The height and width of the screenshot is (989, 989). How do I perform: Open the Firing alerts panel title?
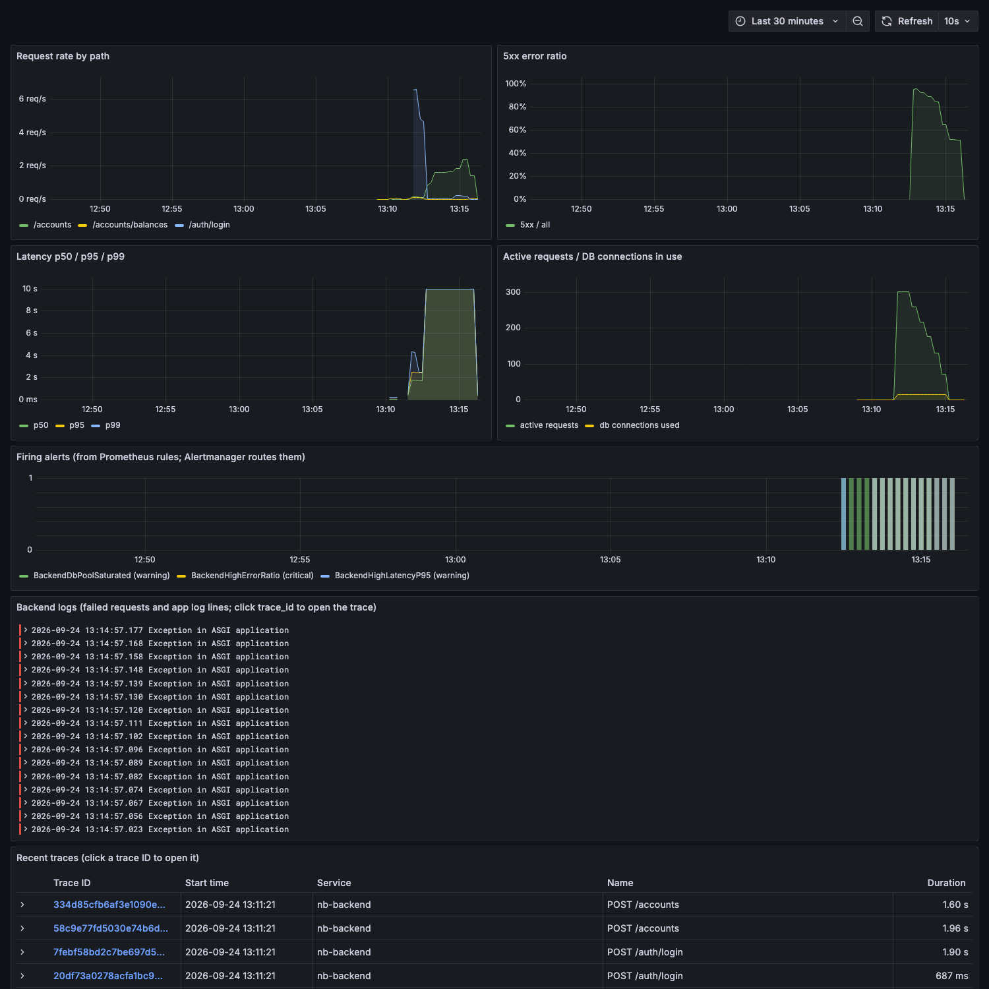(x=161, y=457)
